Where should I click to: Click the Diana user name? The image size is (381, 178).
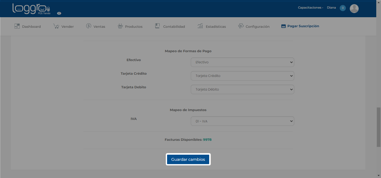[331, 8]
